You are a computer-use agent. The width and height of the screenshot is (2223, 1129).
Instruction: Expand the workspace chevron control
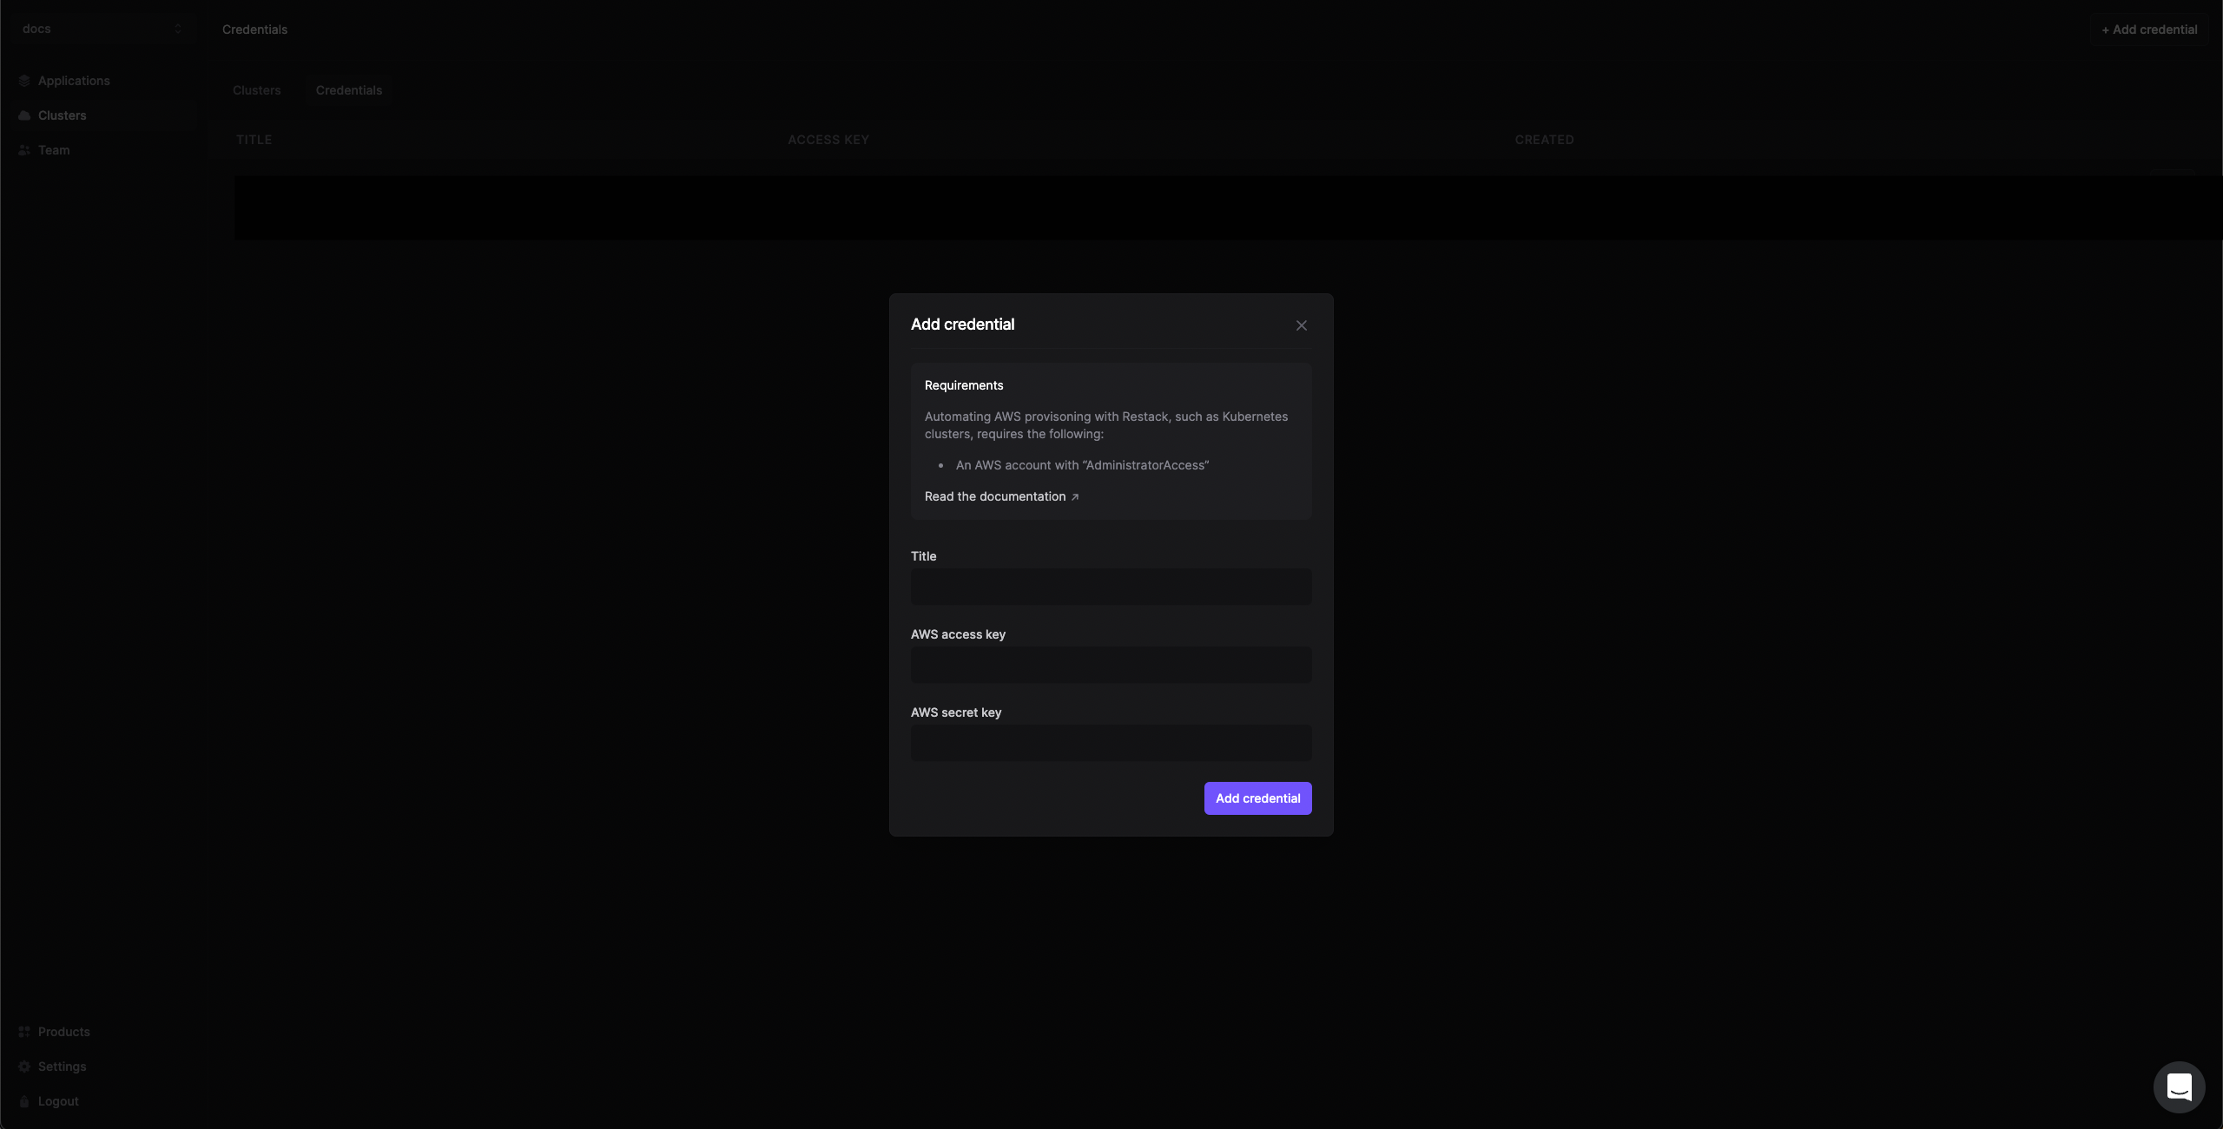point(179,29)
